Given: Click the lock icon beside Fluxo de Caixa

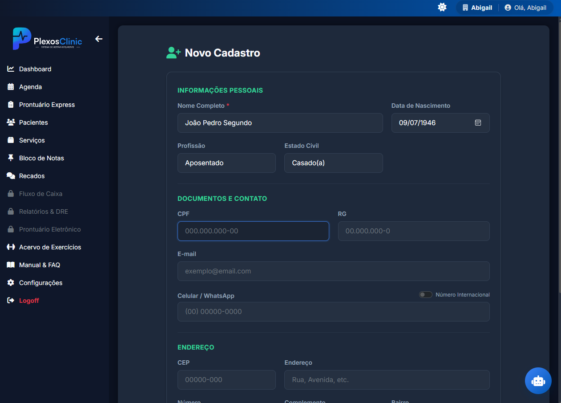Looking at the screenshot, I should pos(11,194).
